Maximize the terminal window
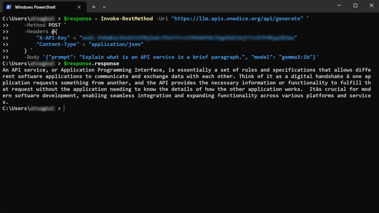This screenshot has width=379, height=213. tap(355, 6)
